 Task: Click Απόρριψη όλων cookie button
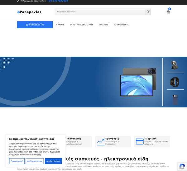pos(35,161)
